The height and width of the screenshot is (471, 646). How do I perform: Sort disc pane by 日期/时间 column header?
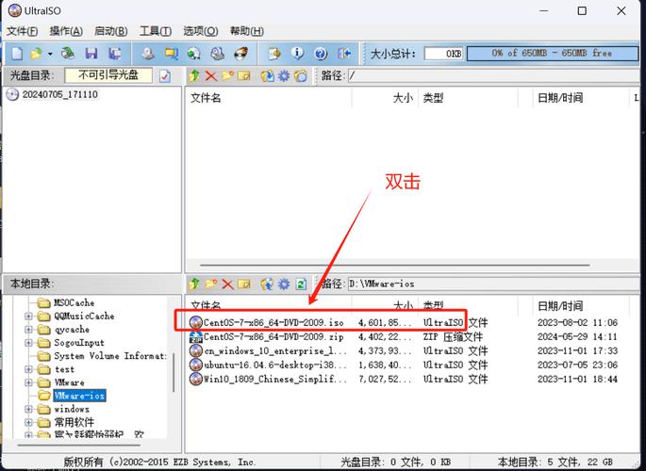coord(581,98)
